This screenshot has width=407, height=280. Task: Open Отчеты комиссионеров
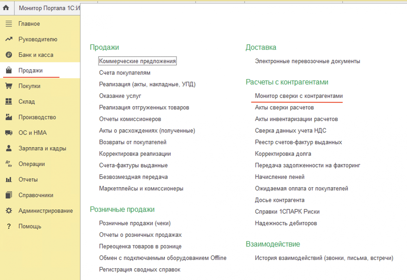130,119
